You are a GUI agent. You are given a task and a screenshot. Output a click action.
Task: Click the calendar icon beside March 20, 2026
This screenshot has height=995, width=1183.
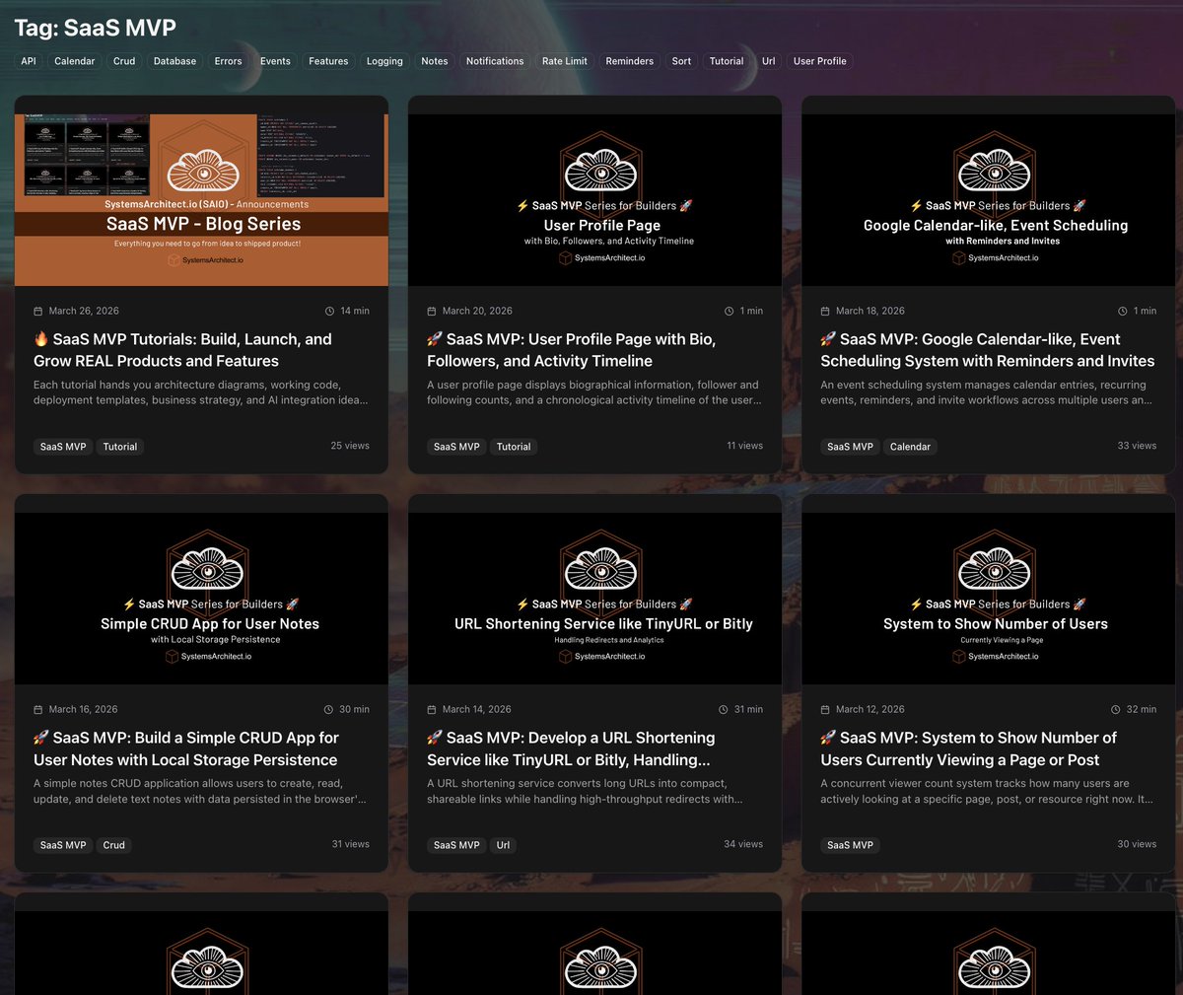pyautogui.click(x=432, y=311)
